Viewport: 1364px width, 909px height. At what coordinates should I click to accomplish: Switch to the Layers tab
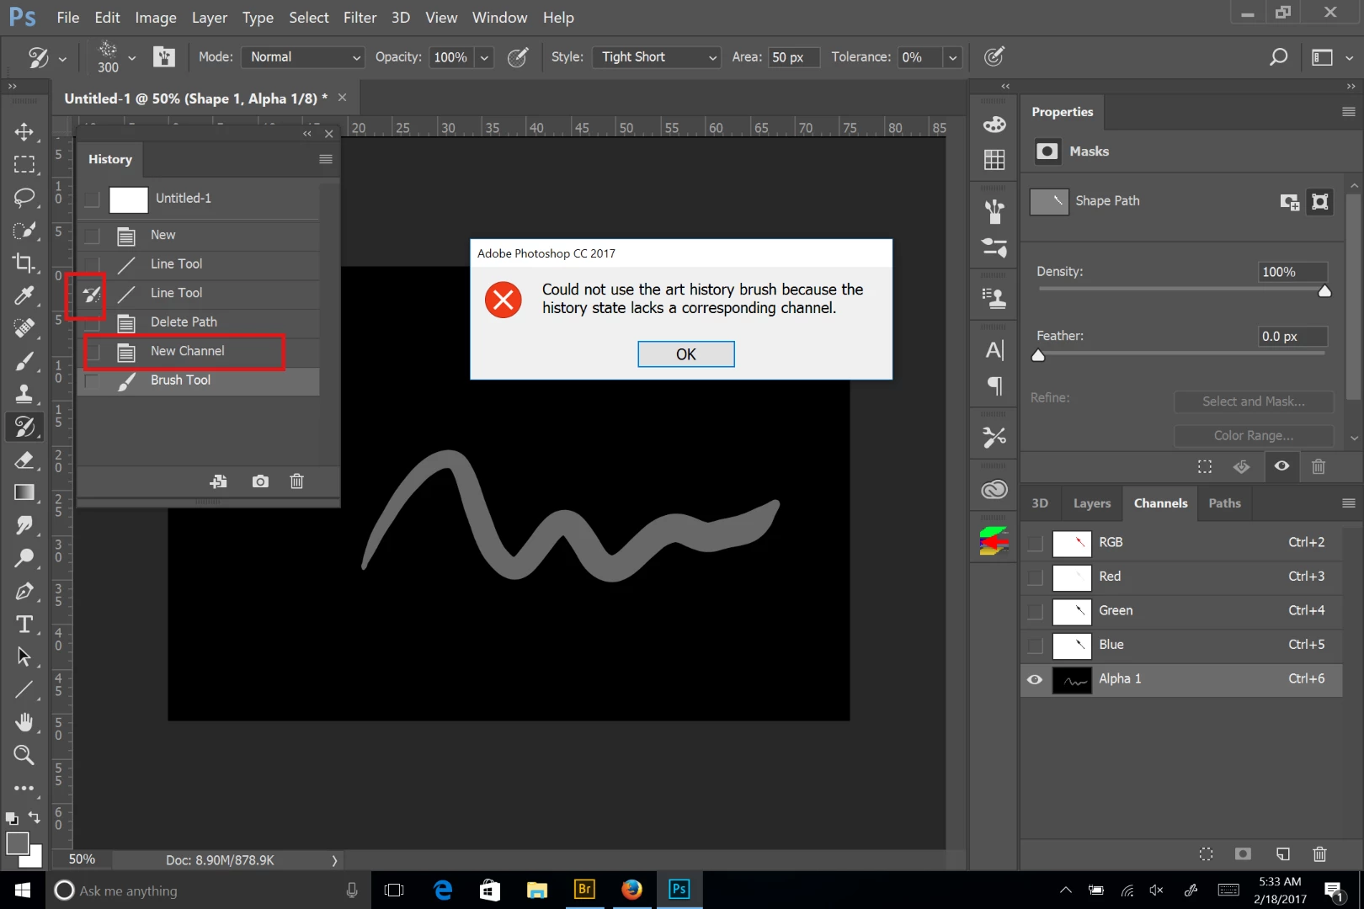1091,503
